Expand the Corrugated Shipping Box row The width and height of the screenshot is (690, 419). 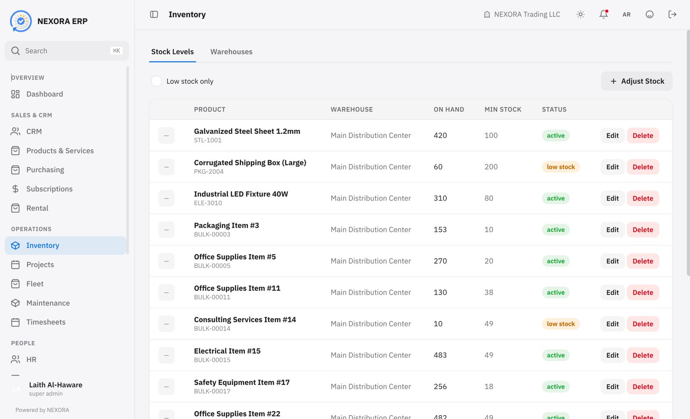[166, 167]
